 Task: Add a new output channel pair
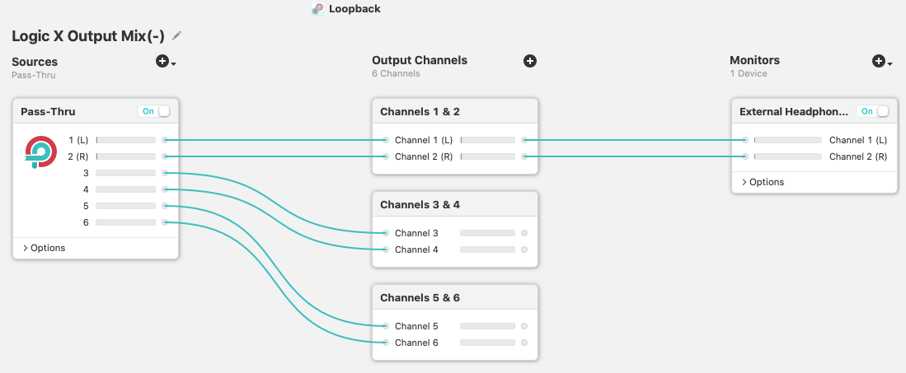click(530, 61)
